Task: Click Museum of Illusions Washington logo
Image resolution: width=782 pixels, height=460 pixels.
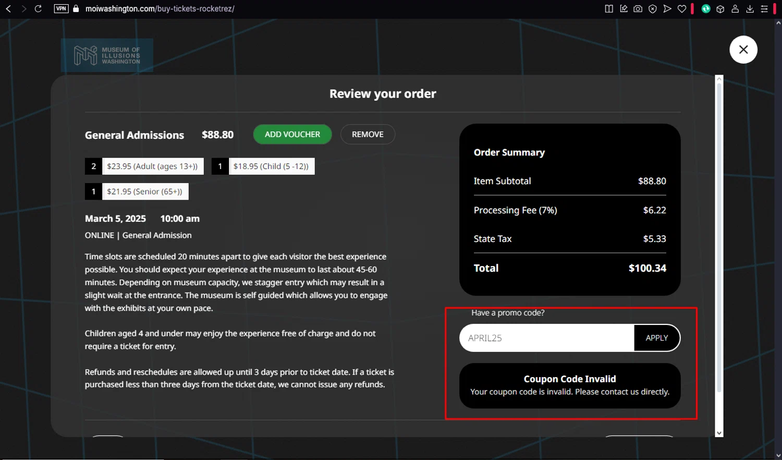Action: (107, 55)
